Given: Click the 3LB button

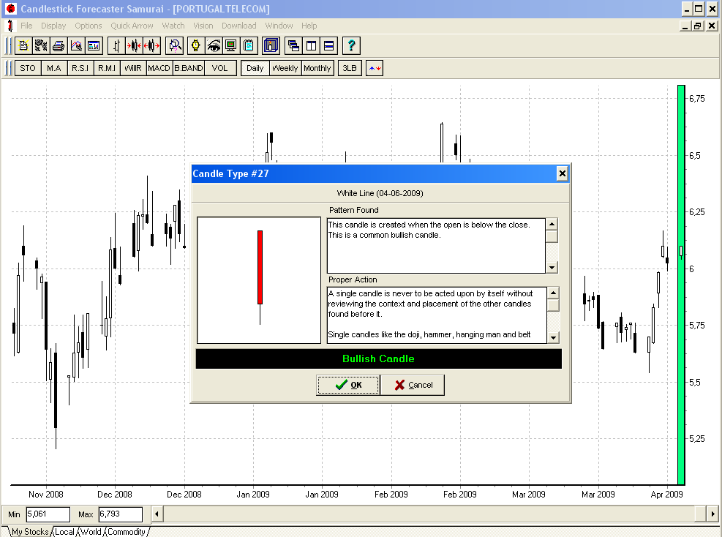Looking at the screenshot, I should [x=350, y=68].
